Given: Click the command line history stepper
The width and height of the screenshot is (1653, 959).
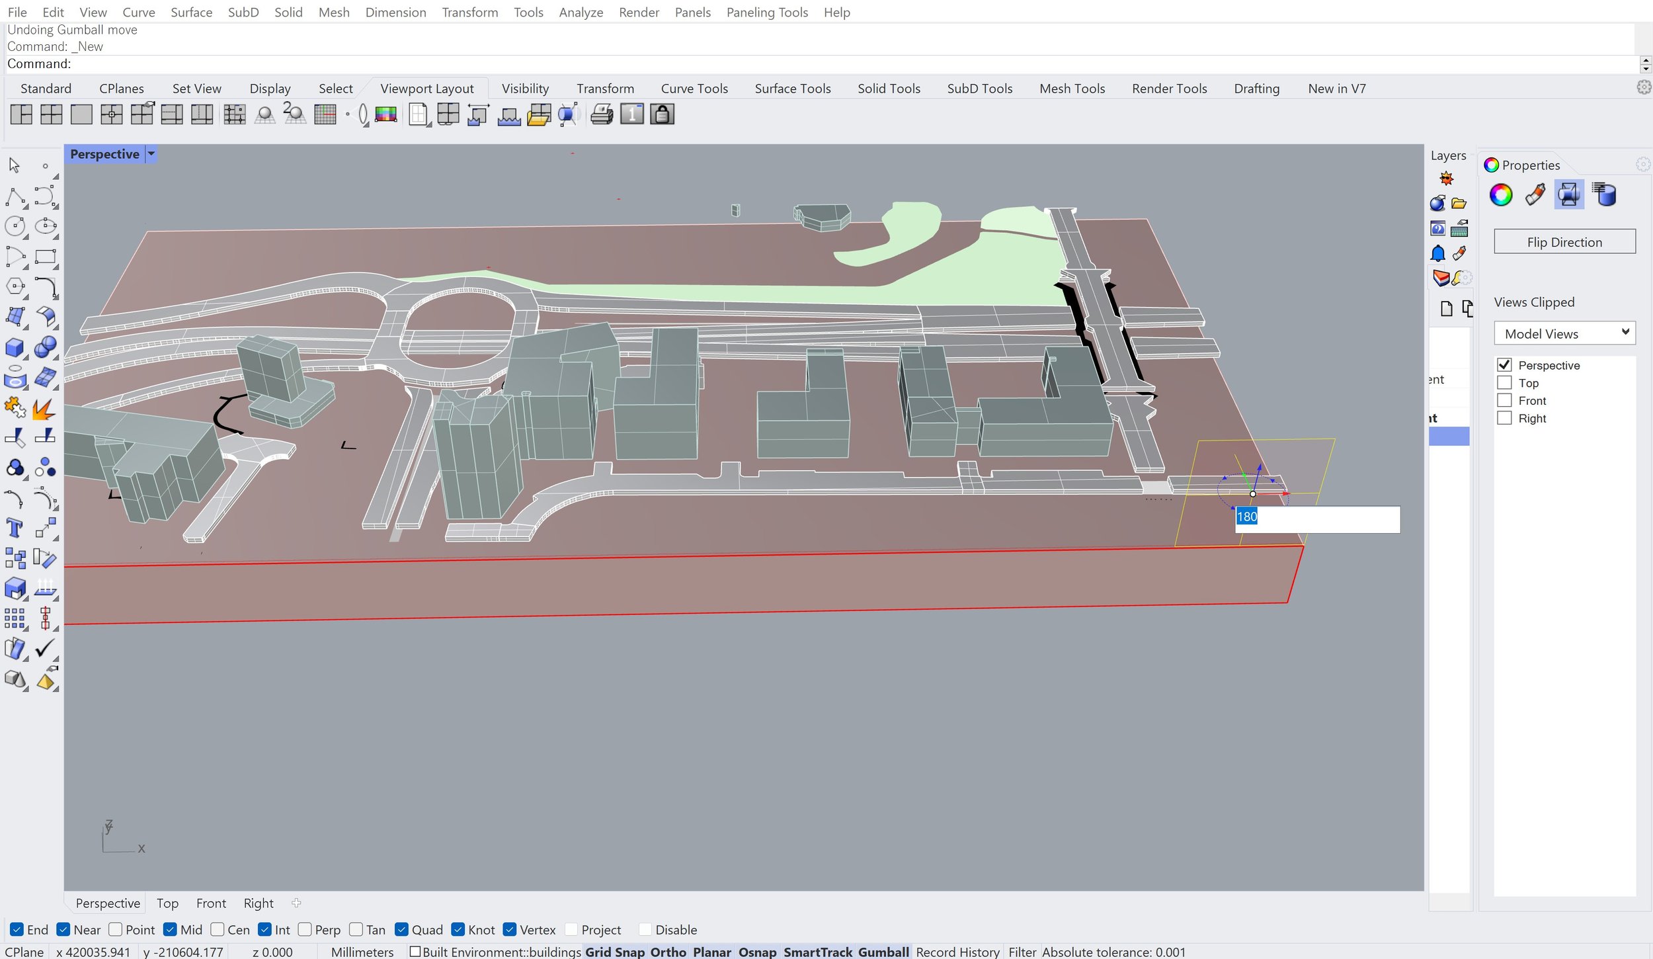Looking at the screenshot, I should click(1646, 64).
